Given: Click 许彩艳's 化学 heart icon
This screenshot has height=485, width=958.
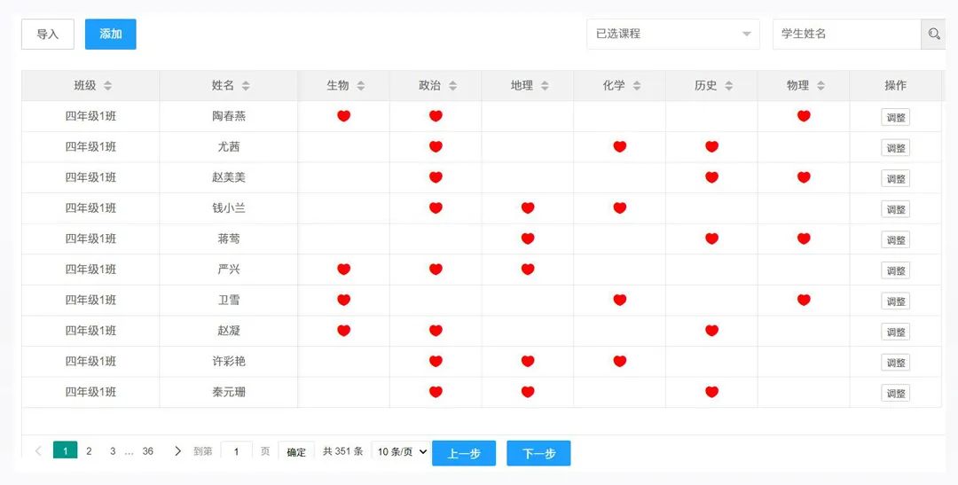Looking at the screenshot, I should (x=619, y=361).
